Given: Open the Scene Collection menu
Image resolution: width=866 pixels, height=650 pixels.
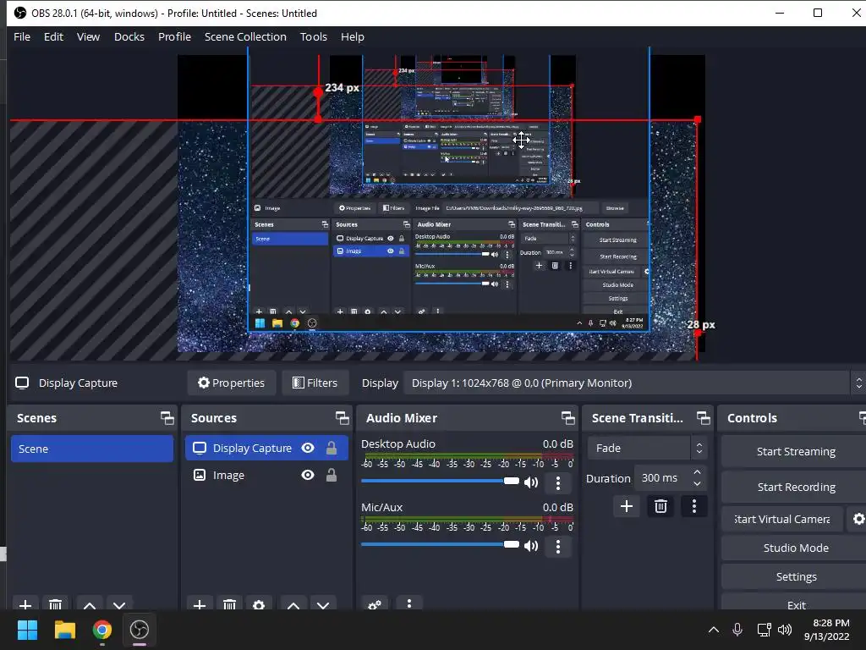Looking at the screenshot, I should point(245,37).
